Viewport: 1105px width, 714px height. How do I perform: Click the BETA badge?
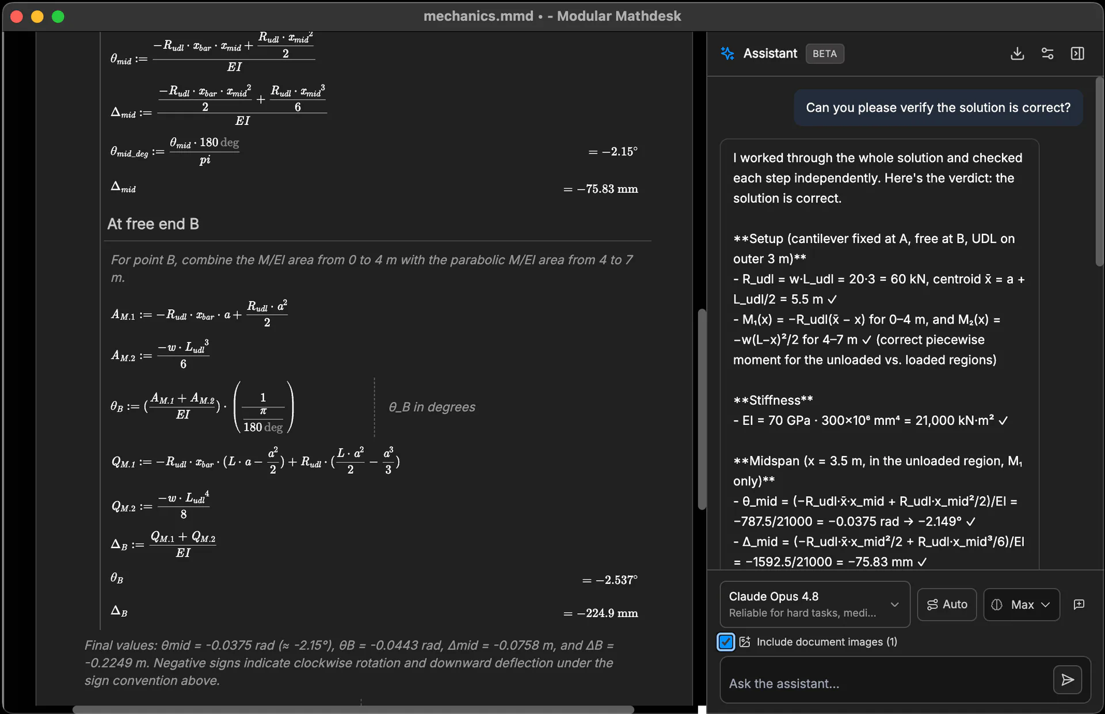click(x=825, y=54)
